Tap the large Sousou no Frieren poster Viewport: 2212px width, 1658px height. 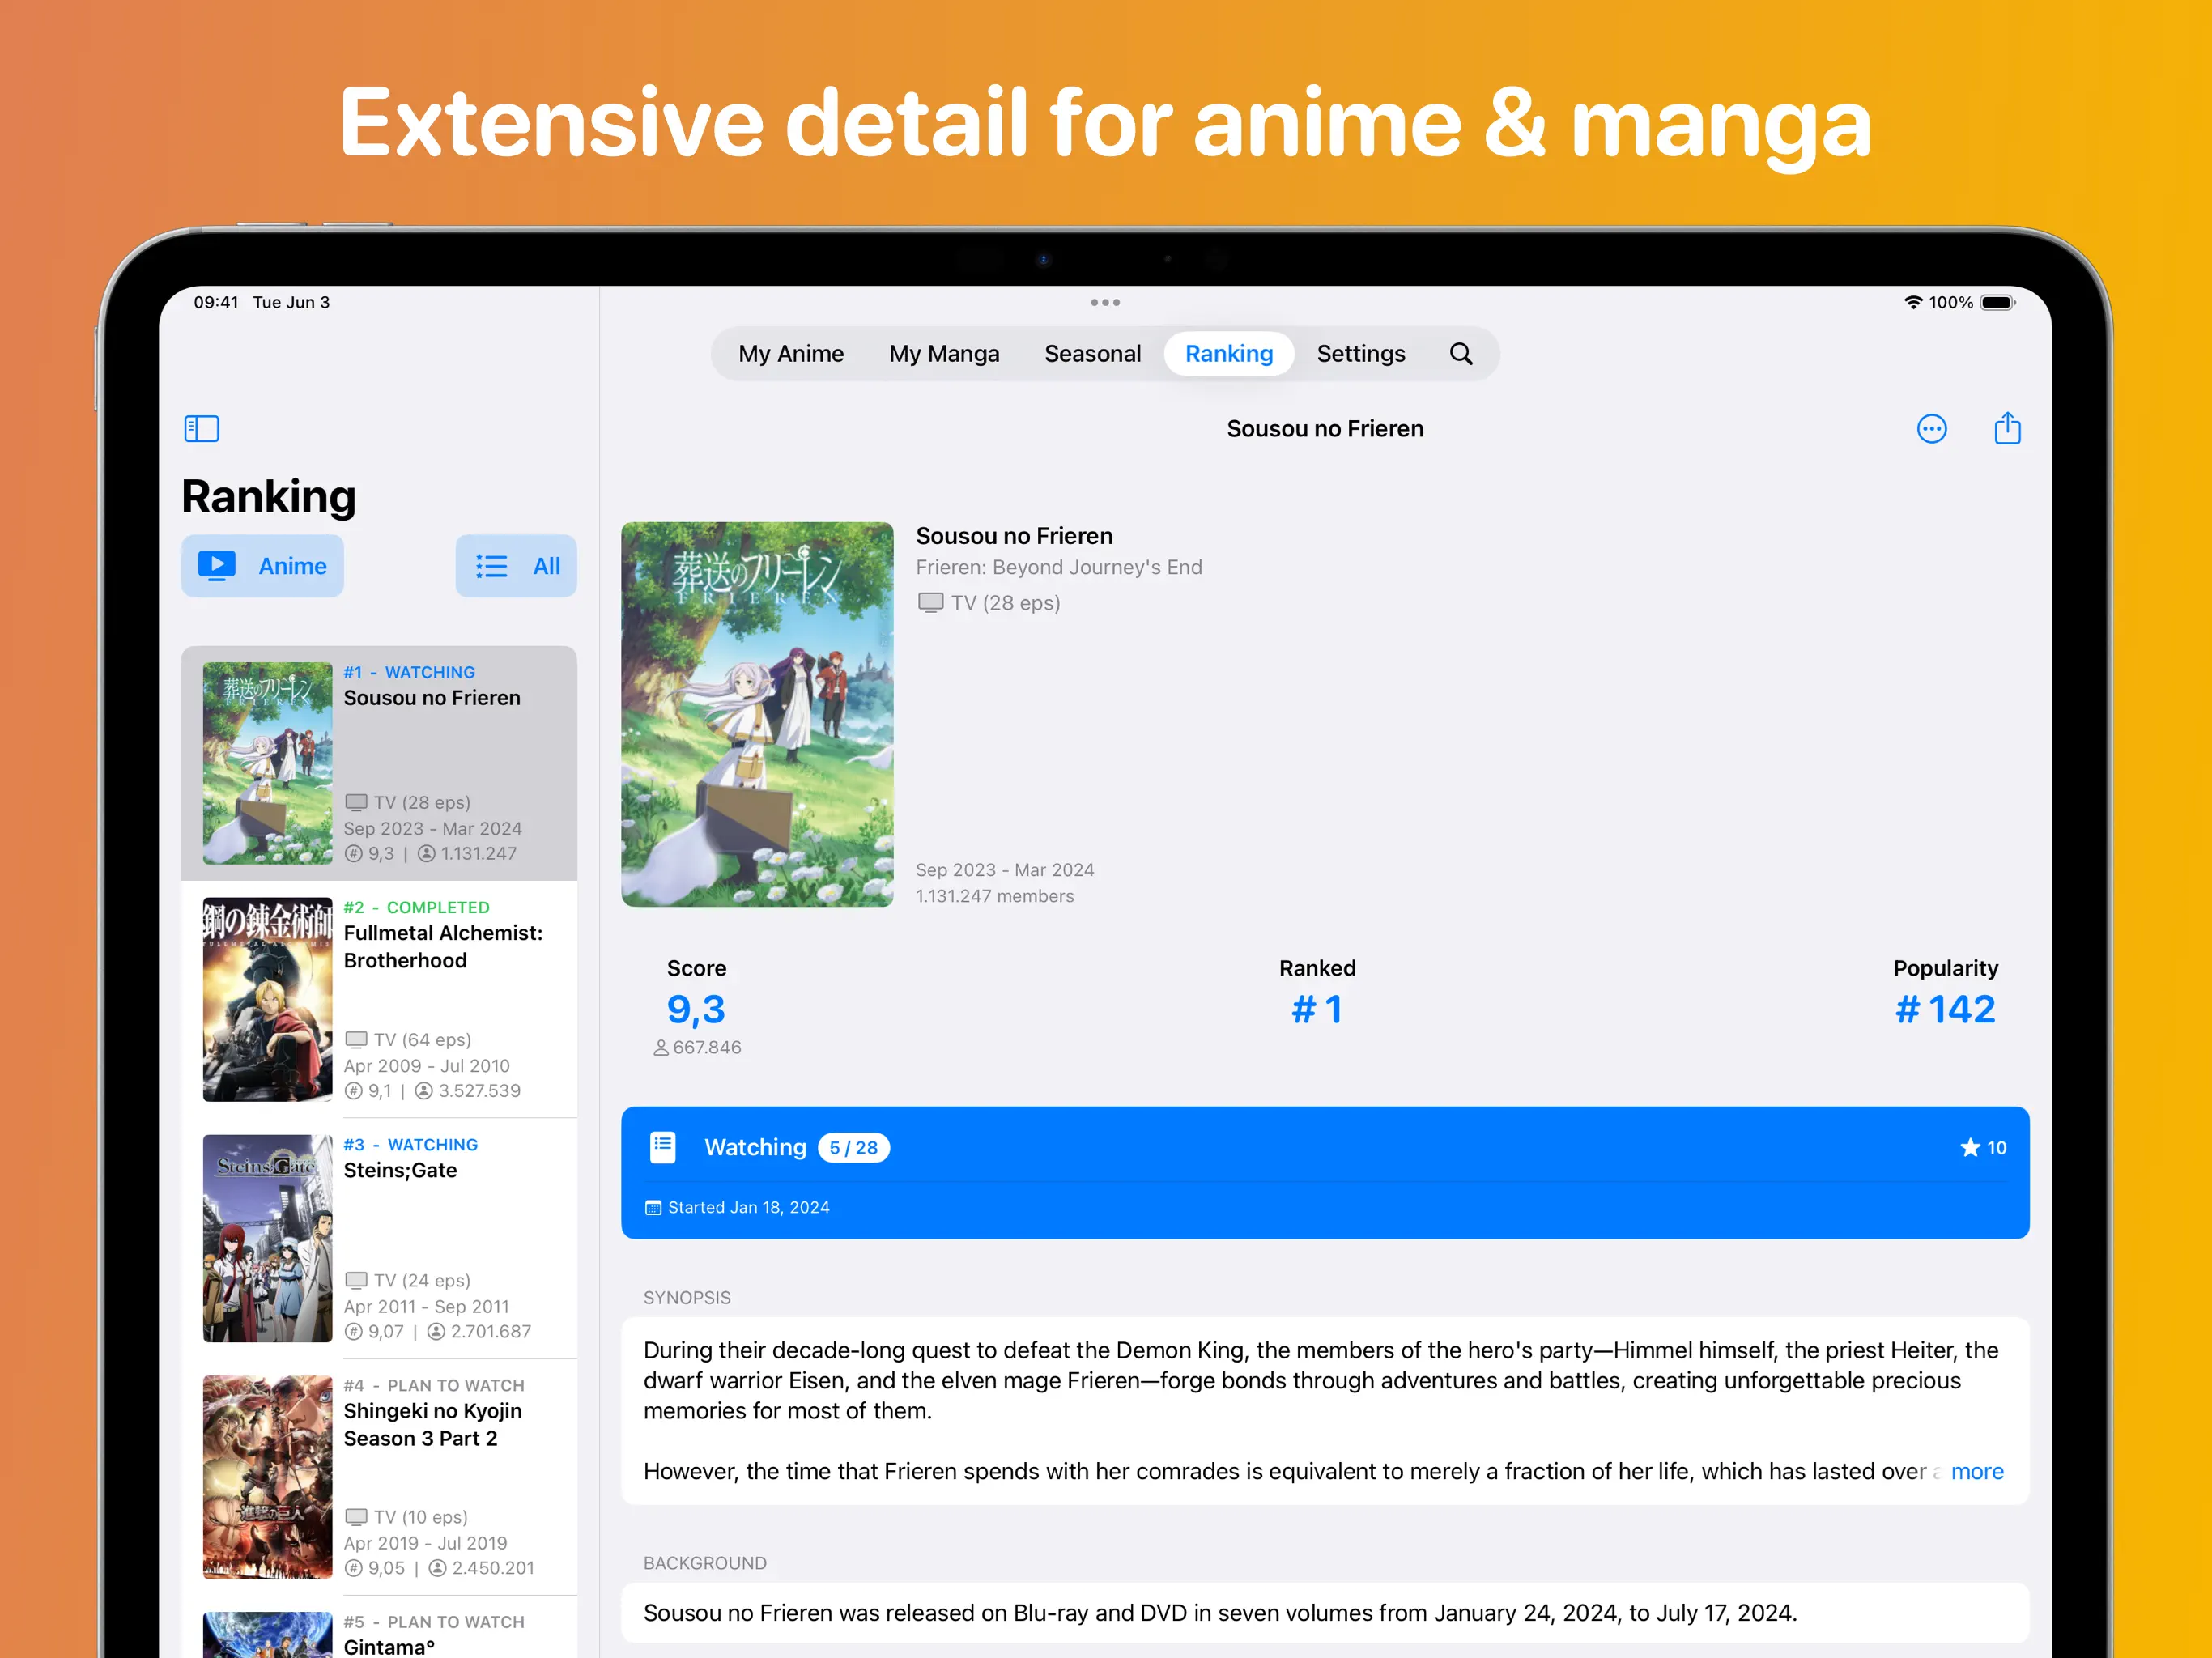pos(757,714)
